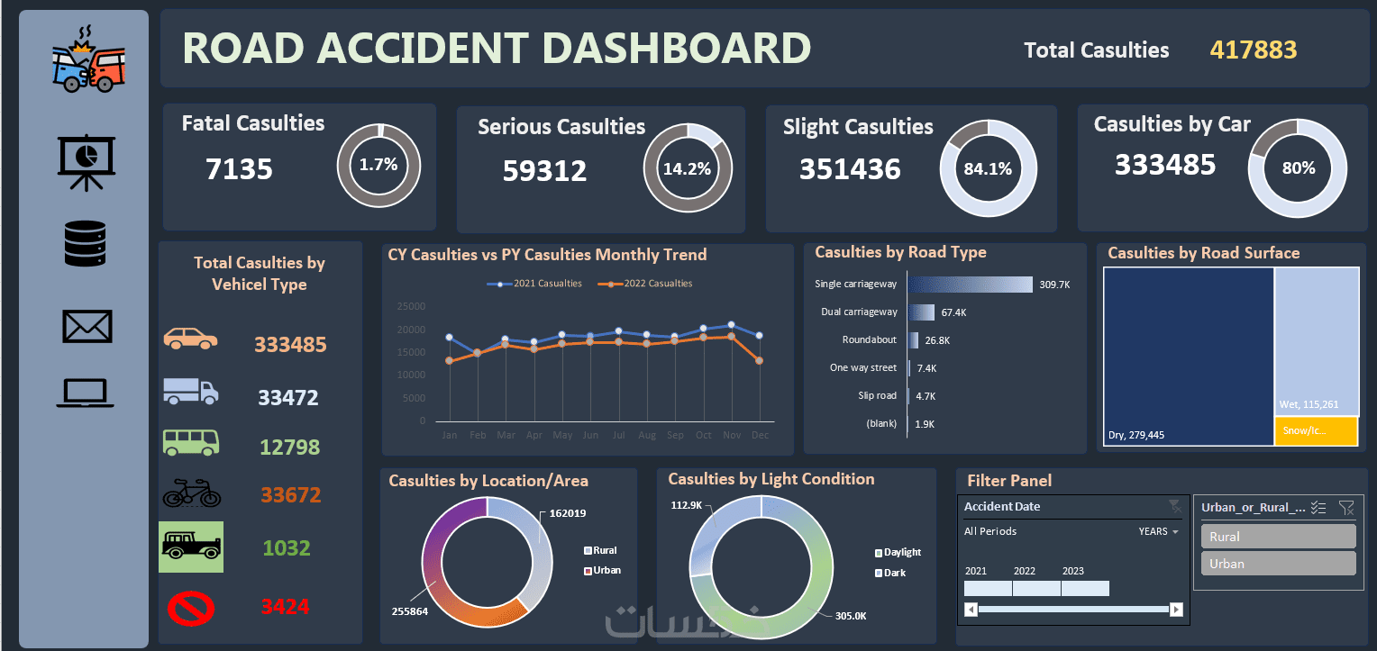Open the laptop icon in sidebar
The height and width of the screenshot is (651, 1377).
(x=86, y=393)
